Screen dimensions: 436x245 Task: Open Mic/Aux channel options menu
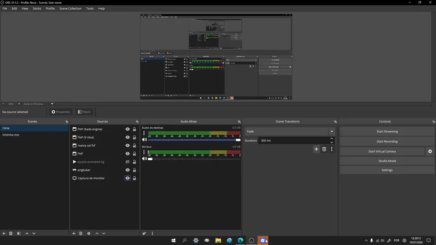(x=144, y=152)
